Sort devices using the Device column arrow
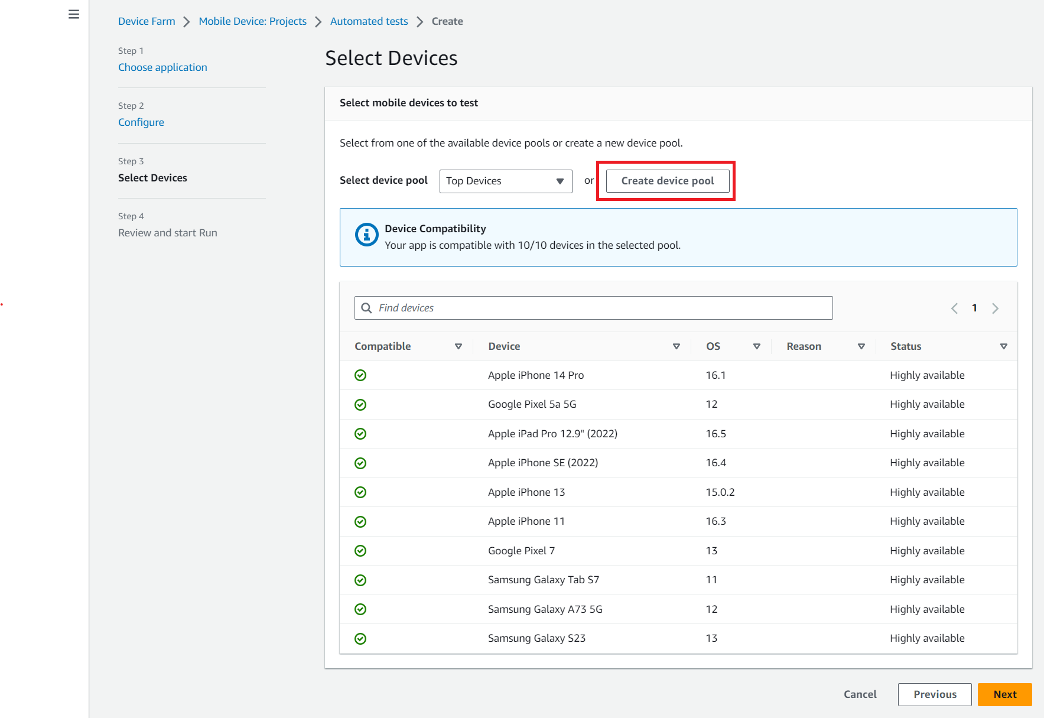 coord(676,346)
